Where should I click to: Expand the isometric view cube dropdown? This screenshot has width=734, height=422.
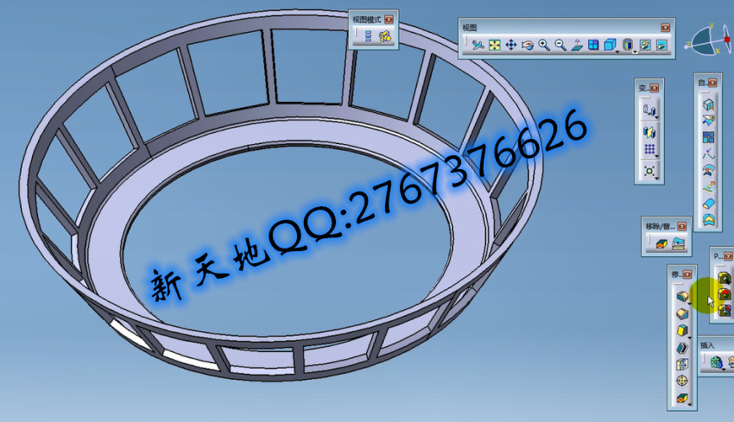click(617, 52)
